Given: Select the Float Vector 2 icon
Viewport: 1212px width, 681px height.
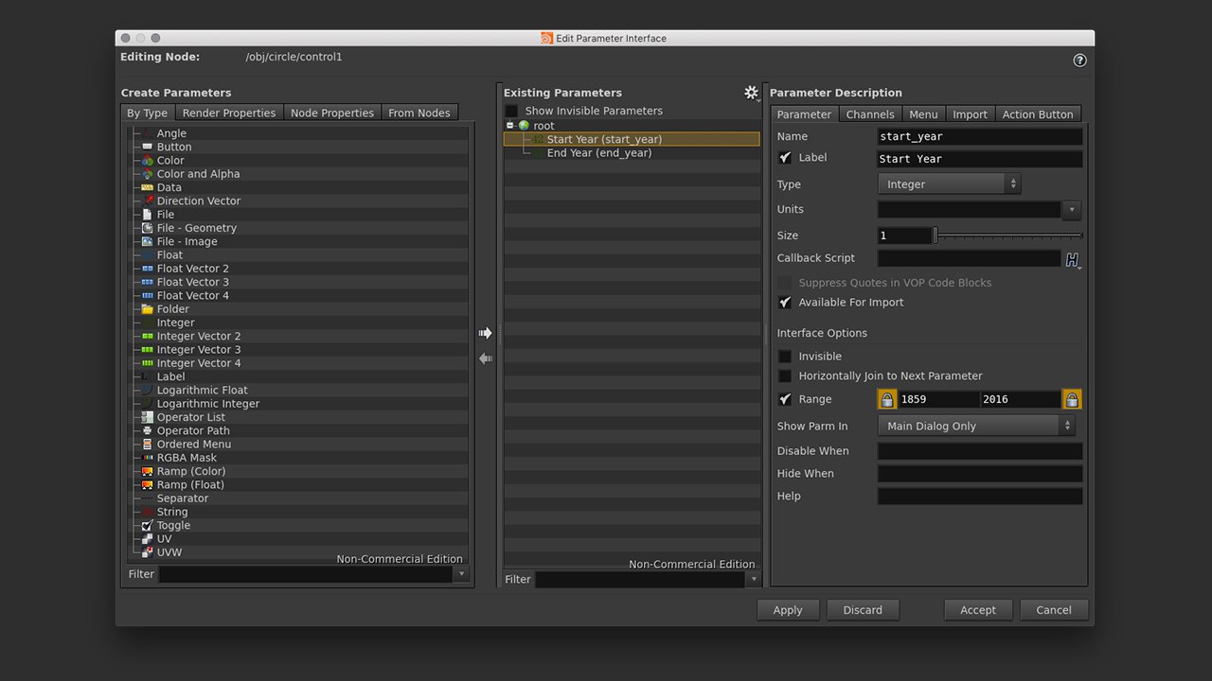Looking at the screenshot, I should tap(148, 269).
